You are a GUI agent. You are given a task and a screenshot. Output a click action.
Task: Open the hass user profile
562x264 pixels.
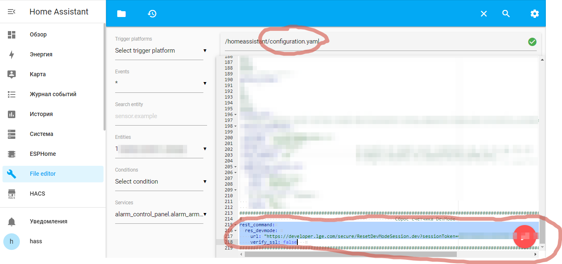36,241
